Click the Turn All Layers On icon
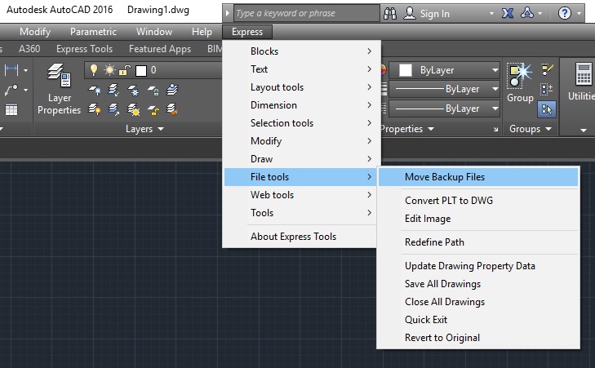 [94, 109]
